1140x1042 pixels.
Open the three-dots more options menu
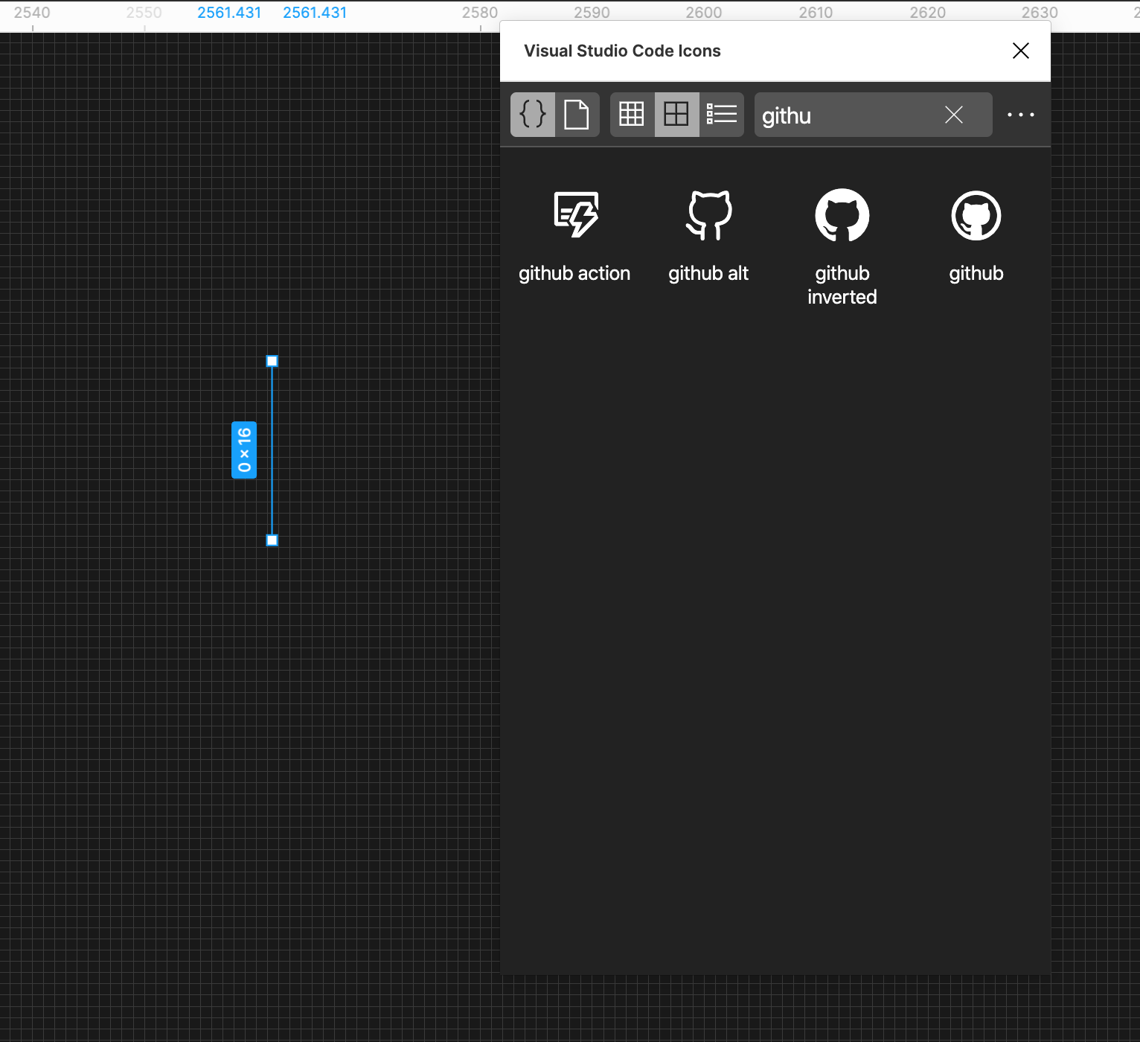click(x=1021, y=115)
